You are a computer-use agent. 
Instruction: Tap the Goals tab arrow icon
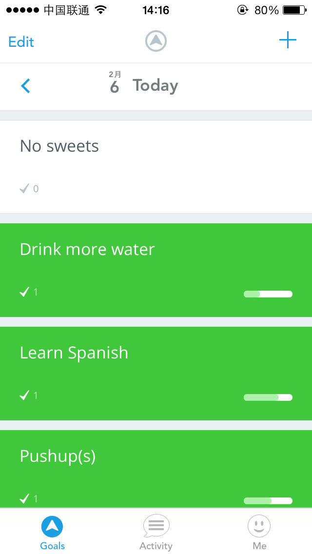pos(52,526)
